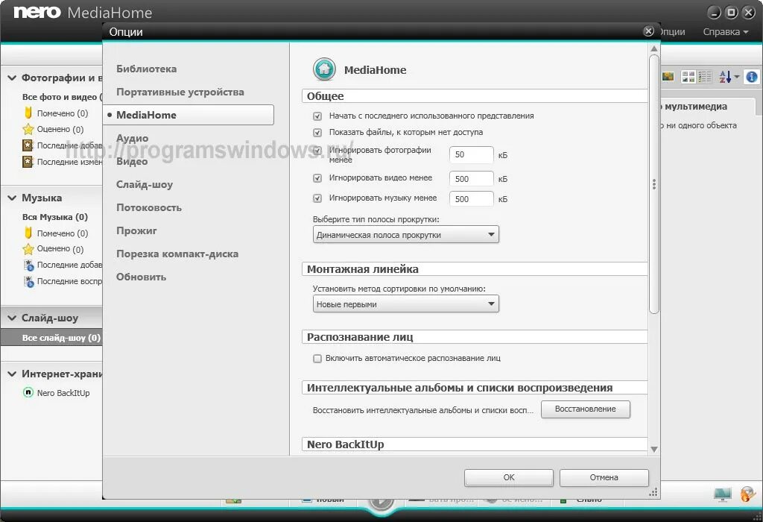Close the Опции dialog with the X icon
Screen dimensions: 763x522
(648, 31)
